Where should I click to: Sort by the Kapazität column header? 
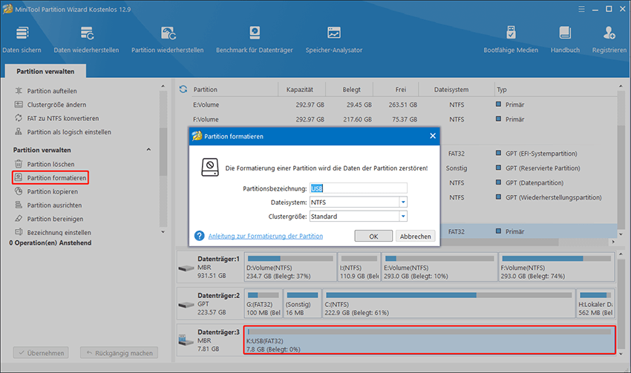pyautogui.click(x=299, y=90)
